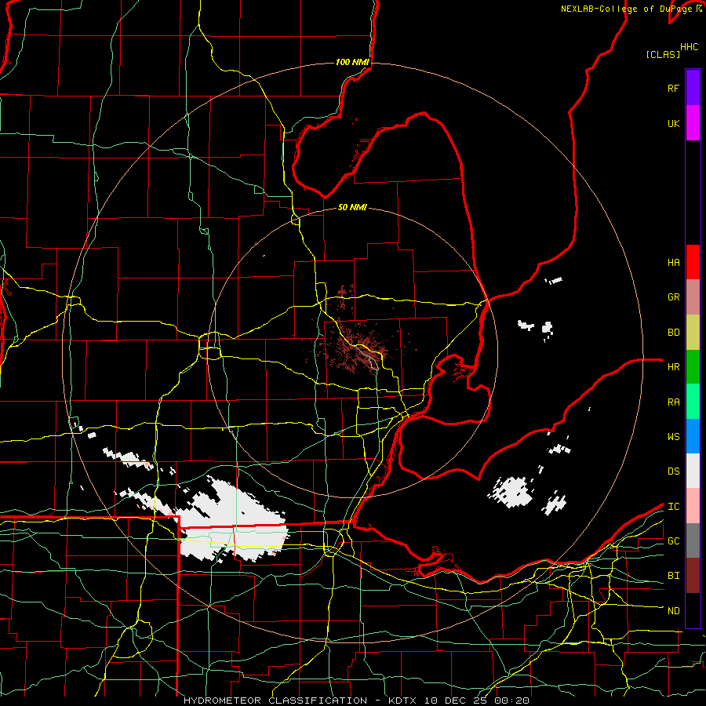Click the WS blue legend swatch
This screenshot has width=706, height=706.
point(693,436)
